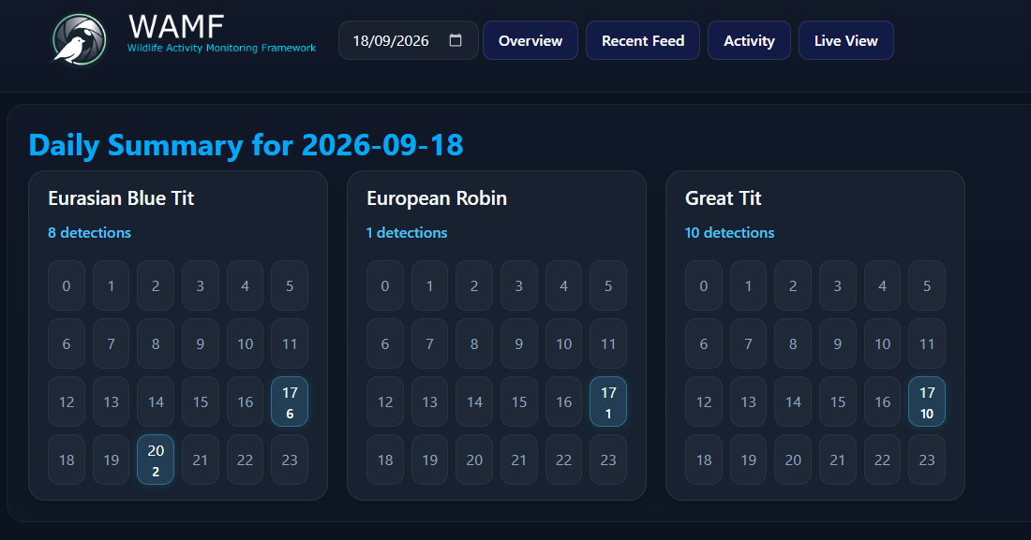Click hour 4 in European Robin card
This screenshot has height=540, width=1031.
[x=563, y=285]
